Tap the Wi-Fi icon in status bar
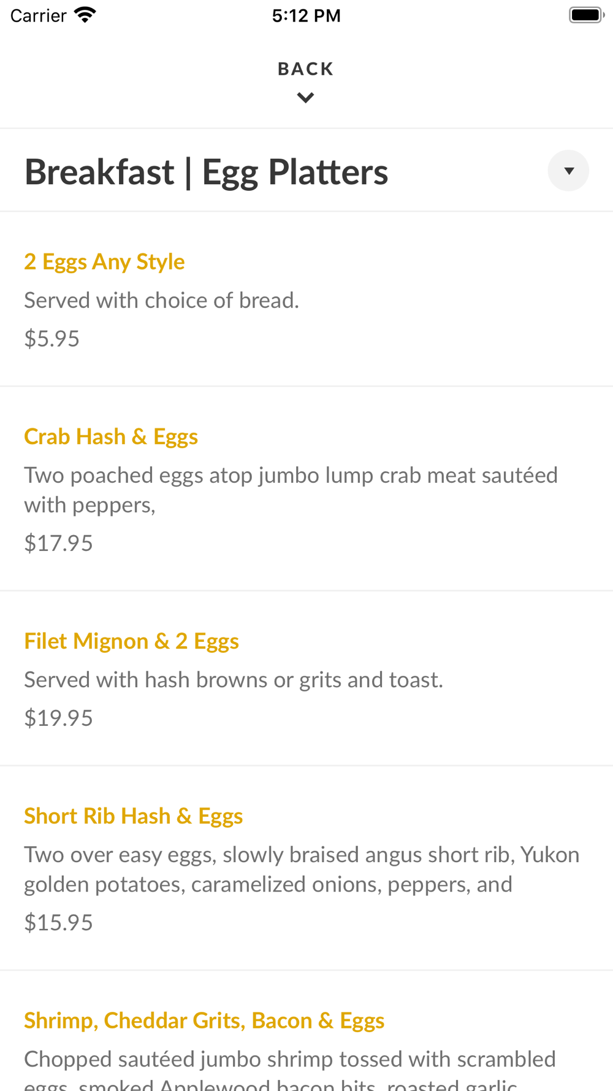This screenshot has width=613, height=1091. tap(85, 15)
